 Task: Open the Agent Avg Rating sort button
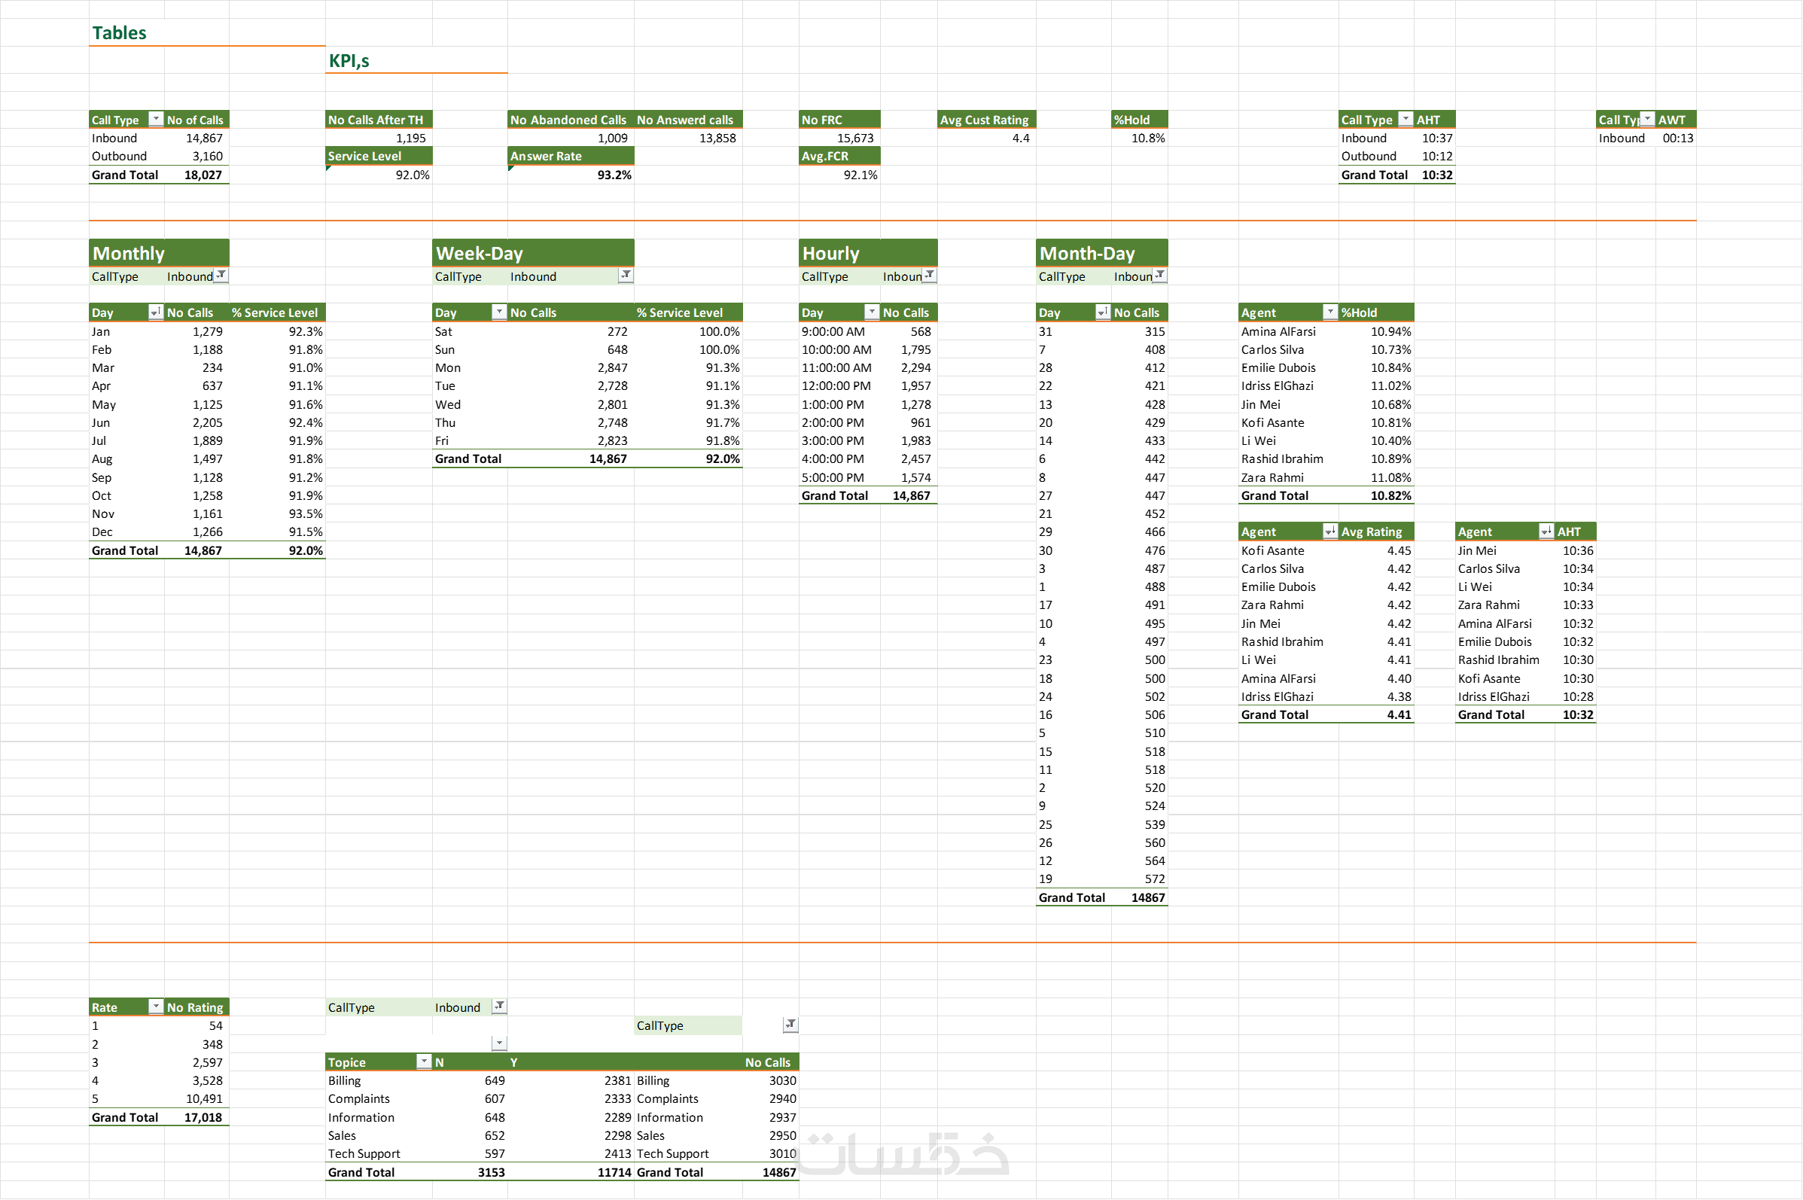coord(1330,531)
